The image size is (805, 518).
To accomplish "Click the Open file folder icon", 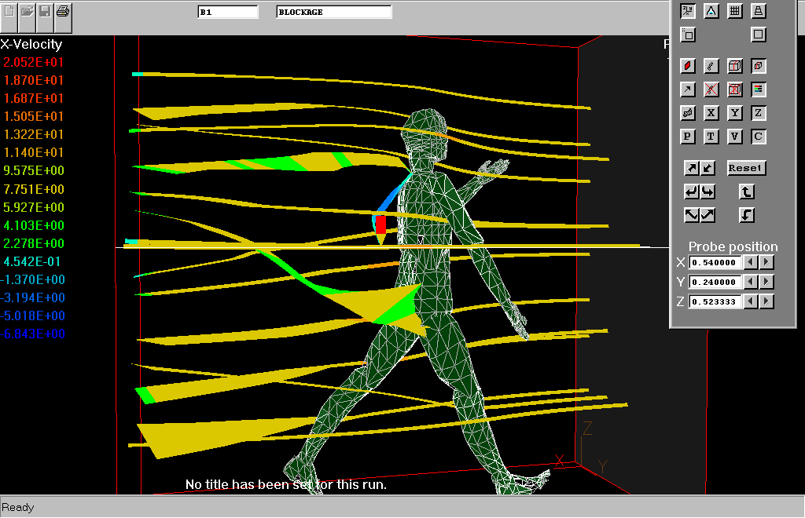I will pos(28,12).
